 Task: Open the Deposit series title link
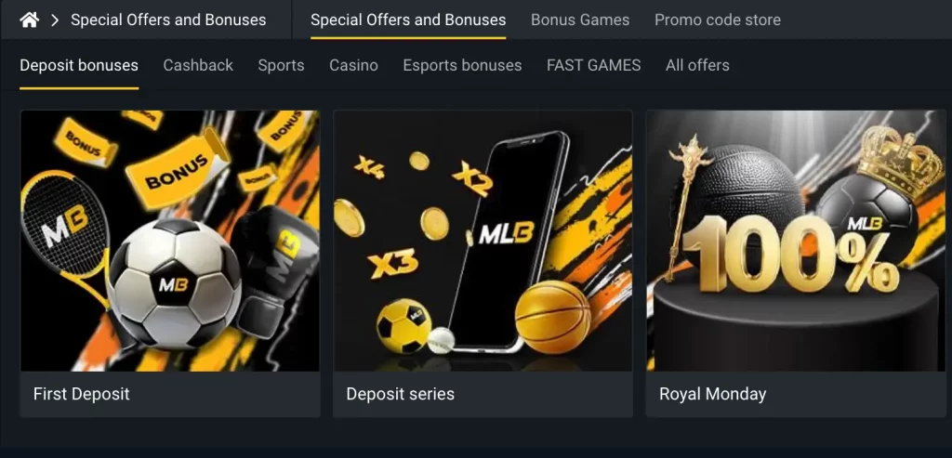(x=400, y=394)
